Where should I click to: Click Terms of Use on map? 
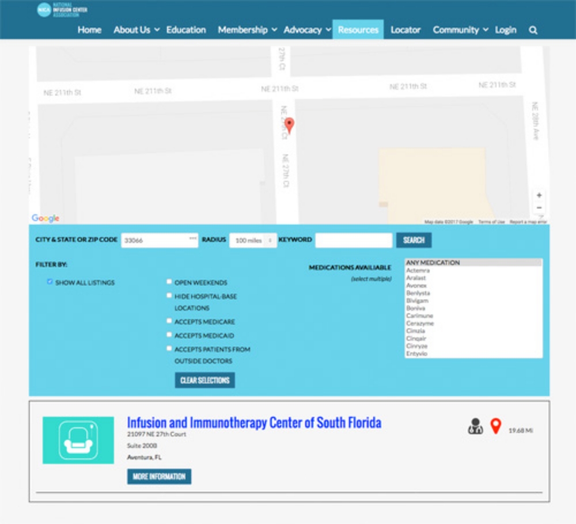point(491,222)
